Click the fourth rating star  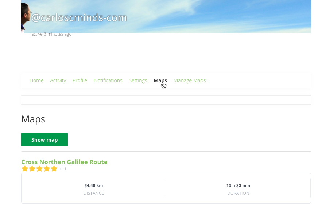[x=47, y=169]
